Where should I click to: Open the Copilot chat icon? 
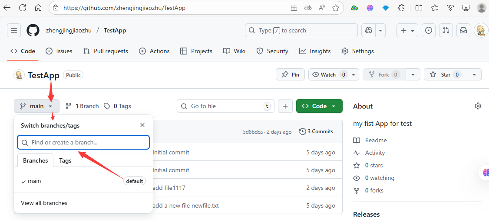369,30
